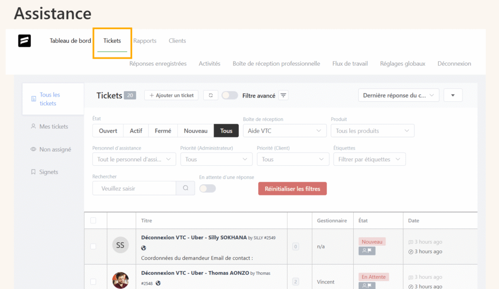Click the Rechercher input field
The width and height of the screenshot is (499, 289).
coord(134,188)
